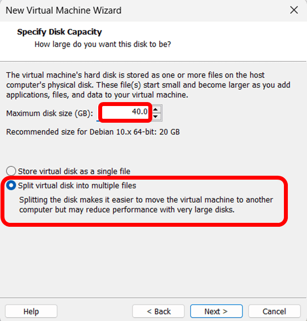
Task: Close the New Virtual Machine Wizard window
Action: [294, 10]
